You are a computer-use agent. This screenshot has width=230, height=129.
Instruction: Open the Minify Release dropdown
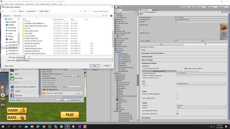(x=201, y=105)
